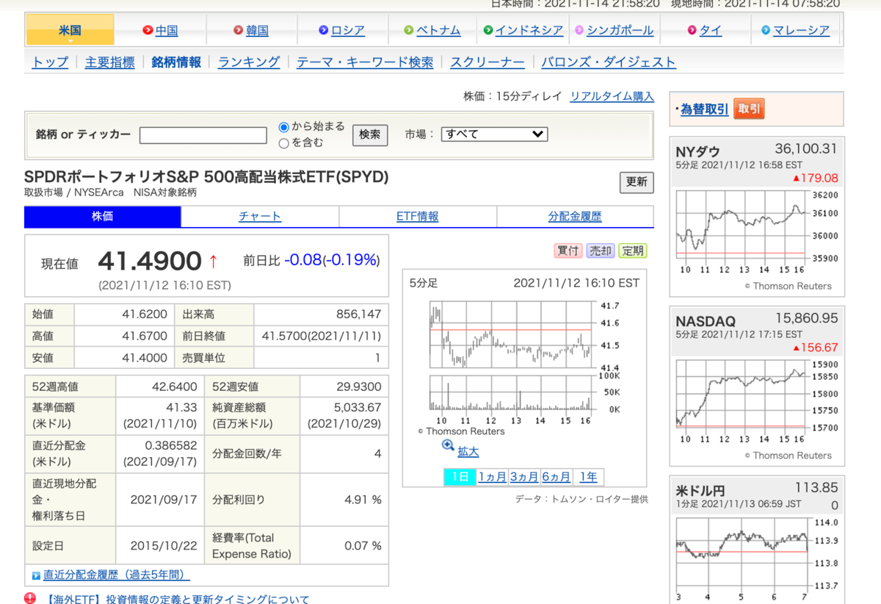This screenshot has width=881, height=604.
Task: Open the ベトナム market tab
Action: [438, 30]
